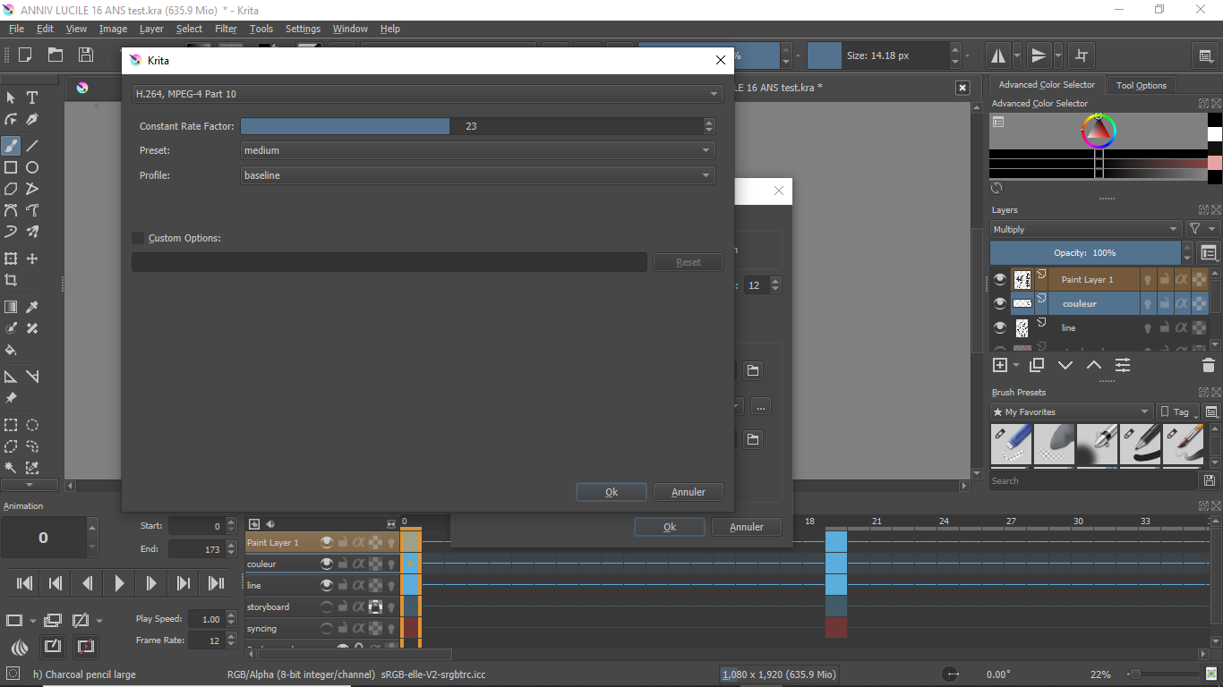Open the Preset dropdown showing medium
1223x687 pixels.
click(x=478, y=150)
